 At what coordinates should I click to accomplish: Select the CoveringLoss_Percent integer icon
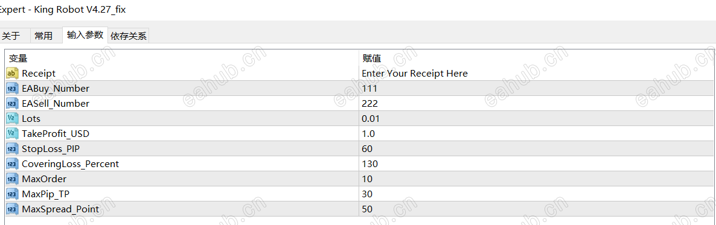click(13, 164)
